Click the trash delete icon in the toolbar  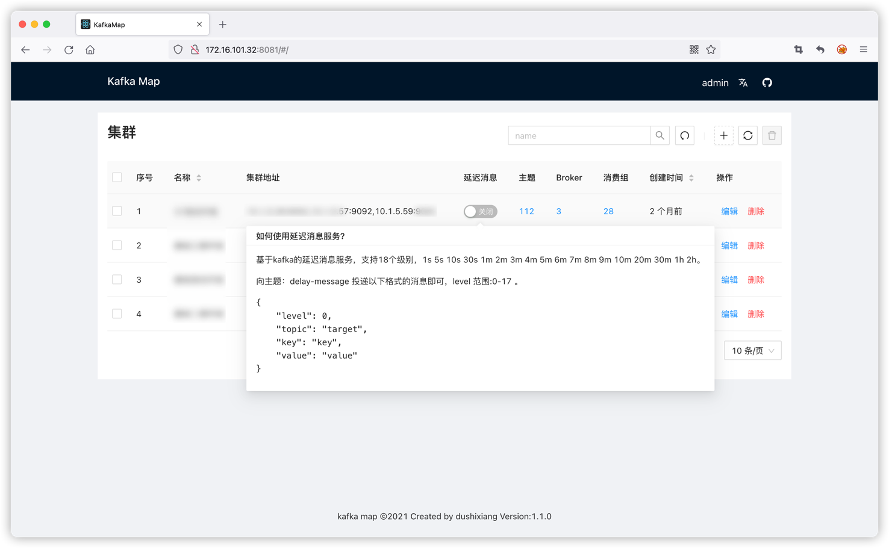tap(772, 135)
